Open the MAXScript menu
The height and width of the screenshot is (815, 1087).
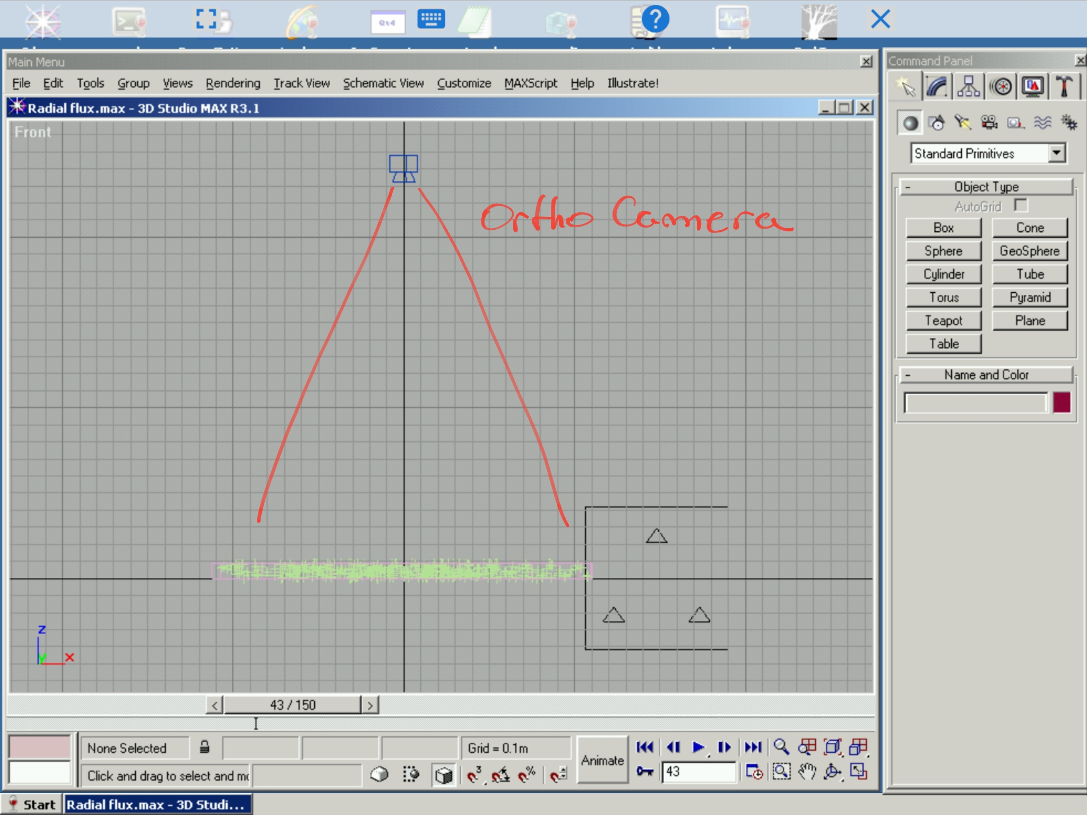530,83
